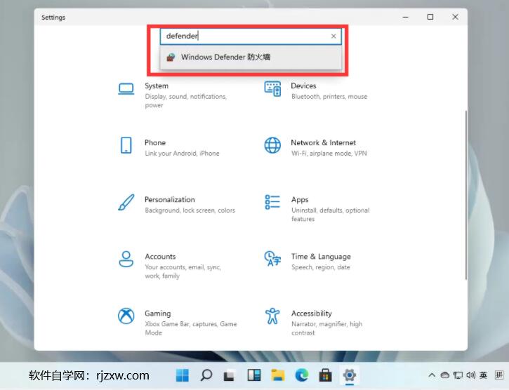Click the Windows Defender firewall result icon
509x390 pixels.
click(171, 58)
